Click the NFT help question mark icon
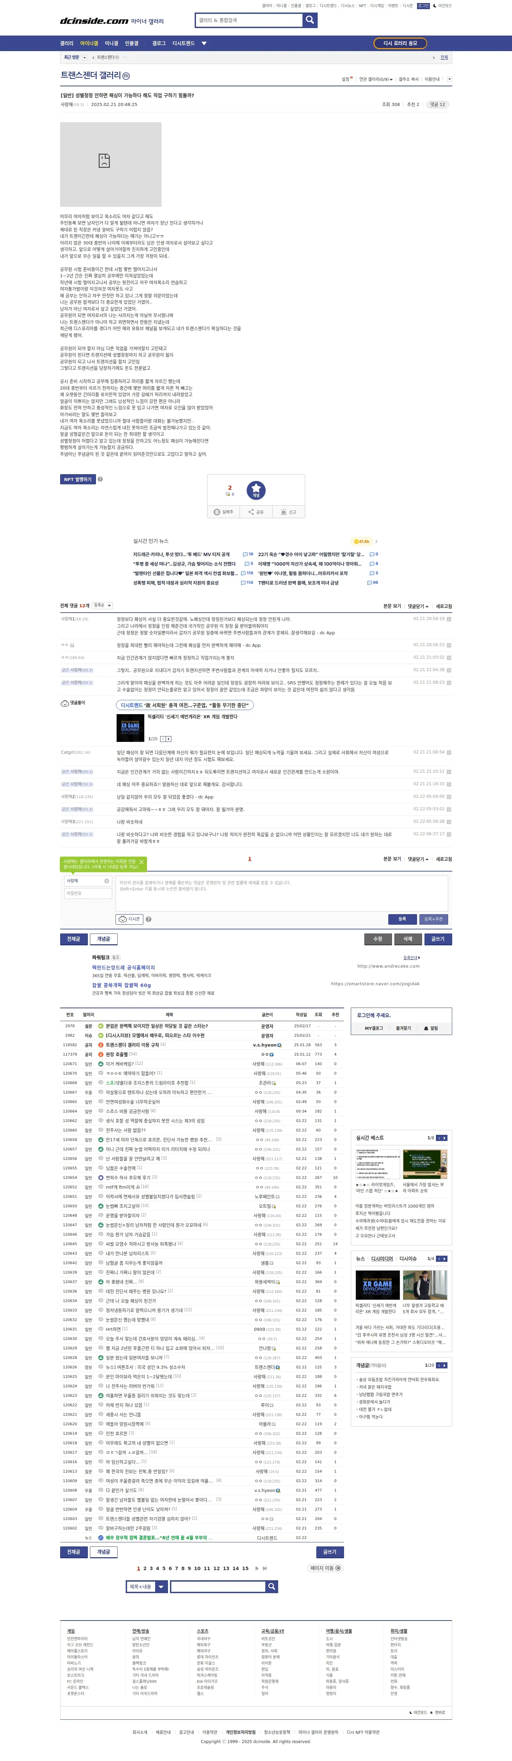Image resolution: width=512 pixels, height=1761 pixels. click(x=100, y=479)
